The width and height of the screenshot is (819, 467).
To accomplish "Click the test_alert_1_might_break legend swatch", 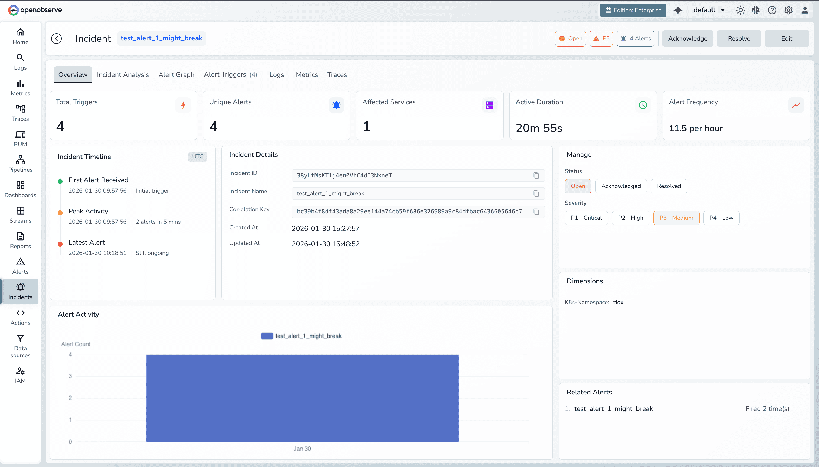I will click(266, 336).
